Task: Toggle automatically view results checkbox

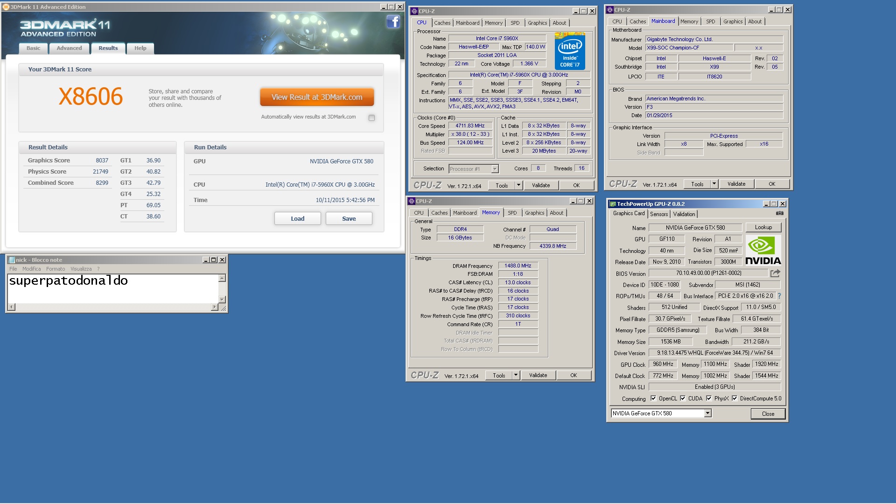Action: coord(371,118)
